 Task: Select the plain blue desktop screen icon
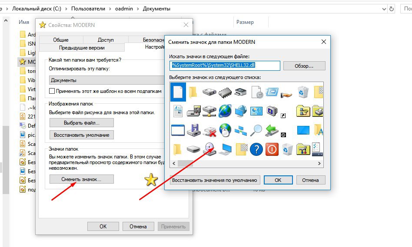(303, 130)
